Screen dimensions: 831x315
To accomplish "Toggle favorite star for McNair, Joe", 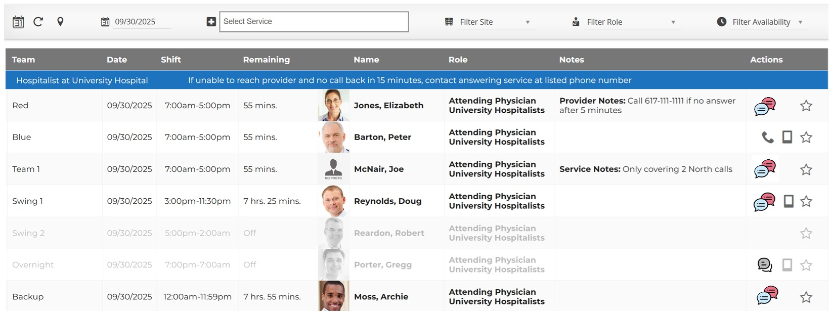I will tap(806, 169).
